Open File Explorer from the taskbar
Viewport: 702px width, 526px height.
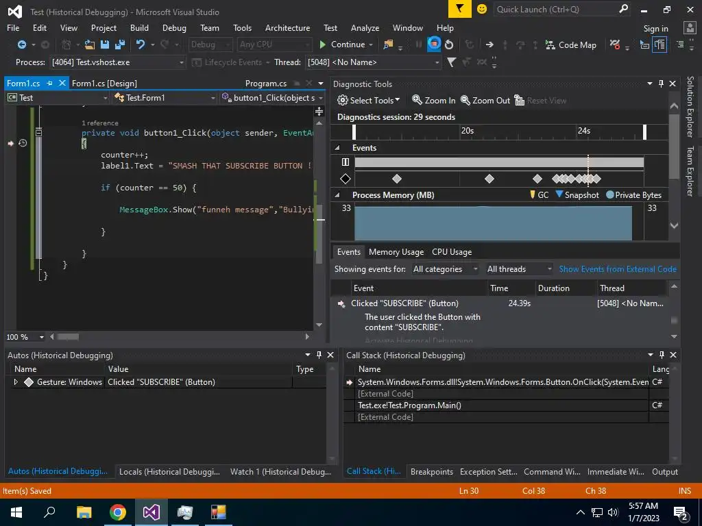(84, 512)
